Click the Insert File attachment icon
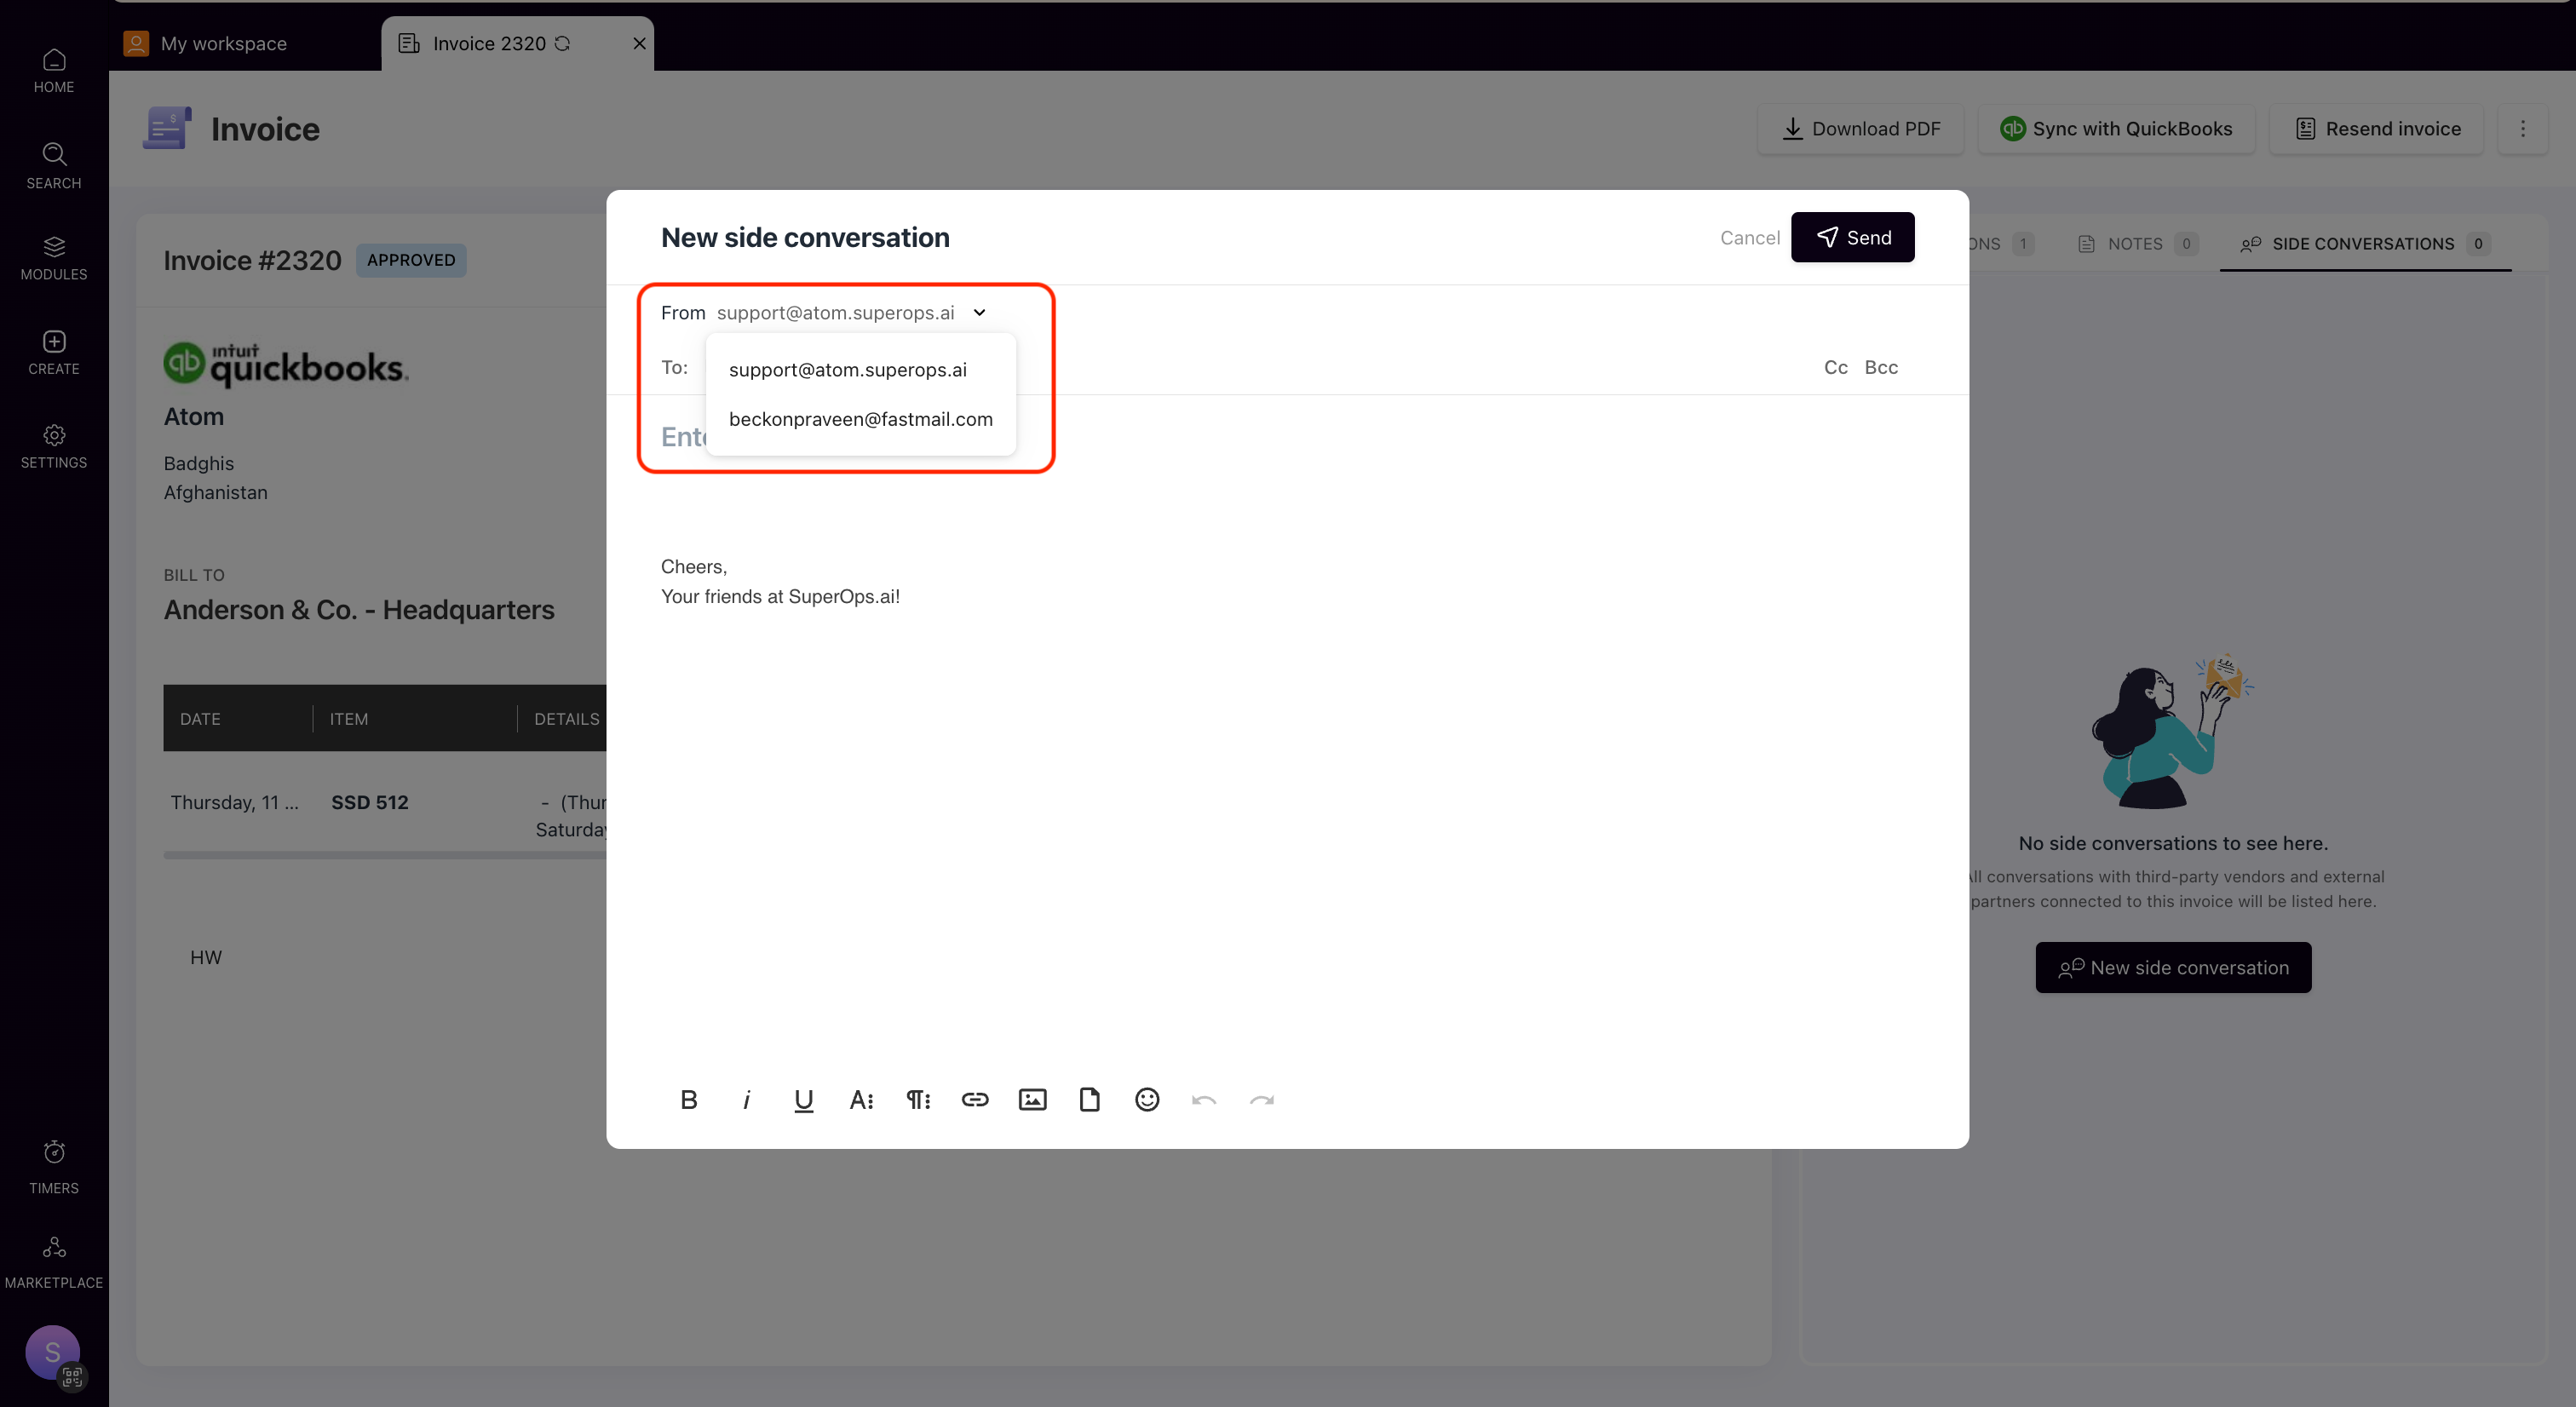Screen dimensions: 2576x1407 pos(1088,1099)
